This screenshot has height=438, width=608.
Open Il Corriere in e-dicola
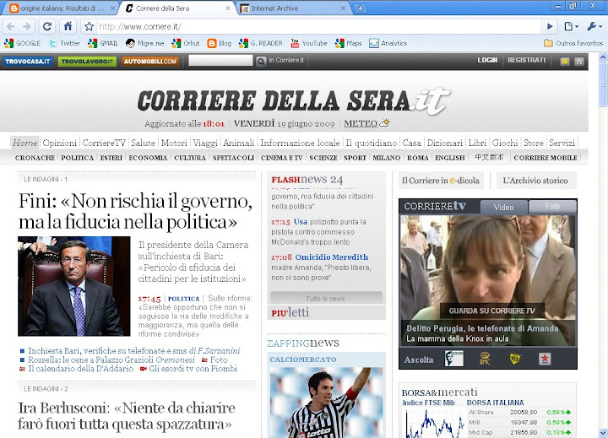(441, 181)
